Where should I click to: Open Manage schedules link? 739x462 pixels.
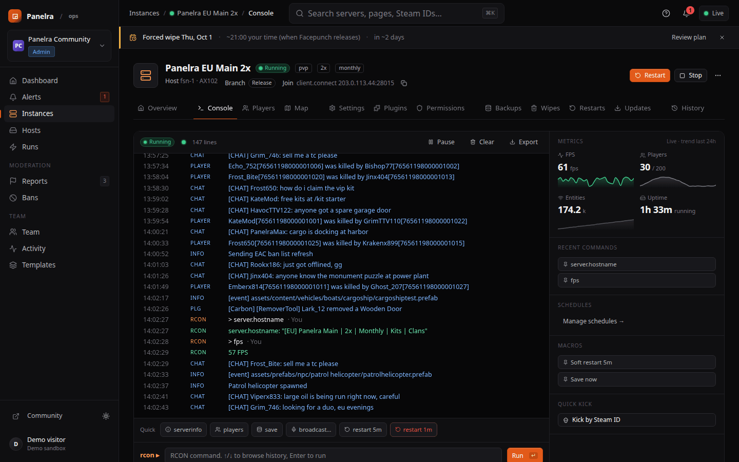pos(593,321)
